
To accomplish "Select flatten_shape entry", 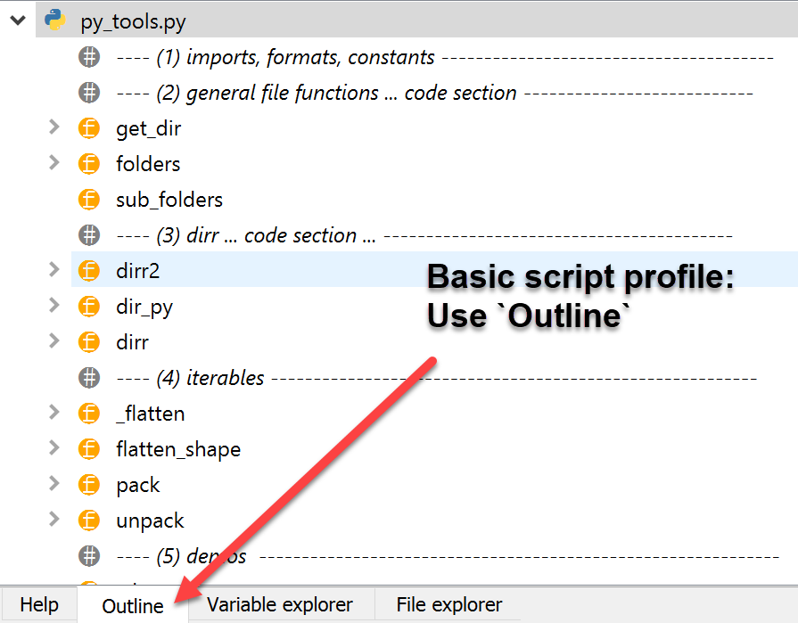I will (x=178, y=449).
